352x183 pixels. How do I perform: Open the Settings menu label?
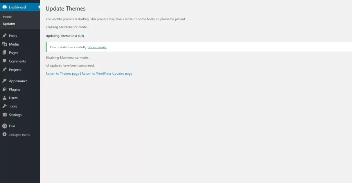point(15,115)
